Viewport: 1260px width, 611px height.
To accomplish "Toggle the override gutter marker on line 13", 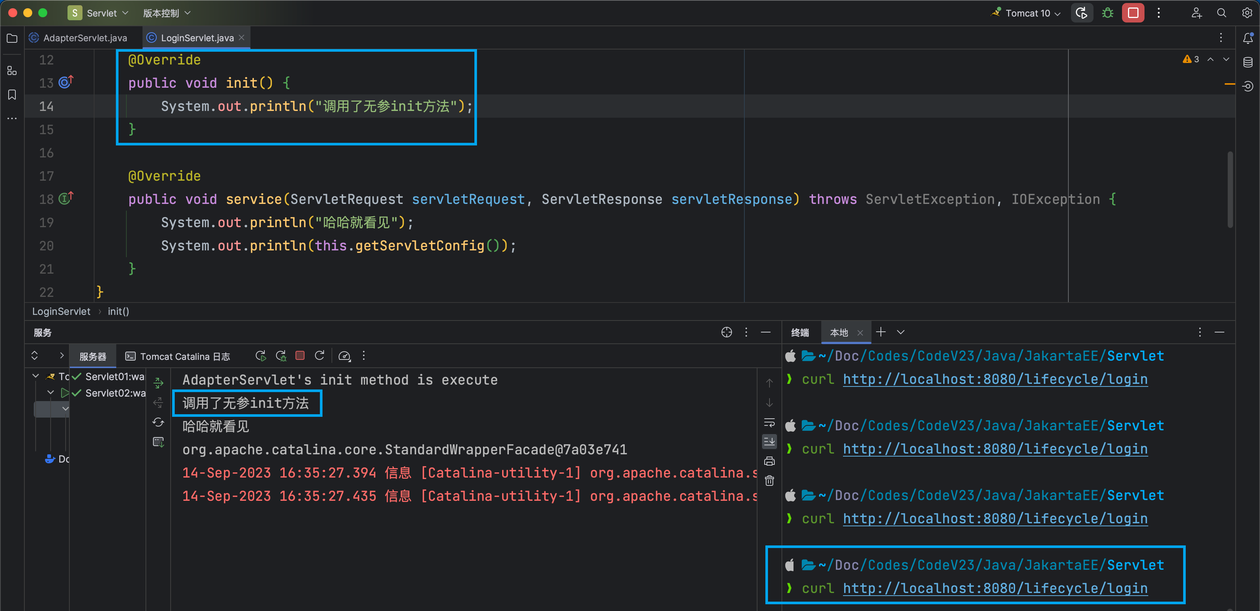I will coord(66,82).
